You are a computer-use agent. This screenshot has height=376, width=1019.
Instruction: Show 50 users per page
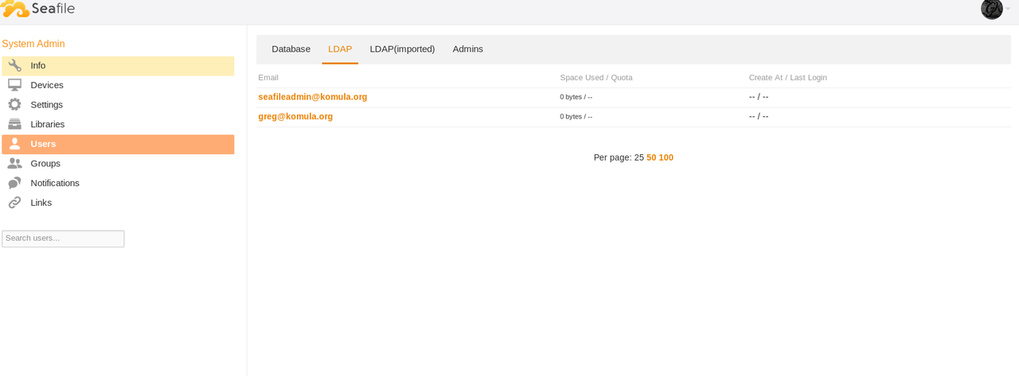point(651,157)
